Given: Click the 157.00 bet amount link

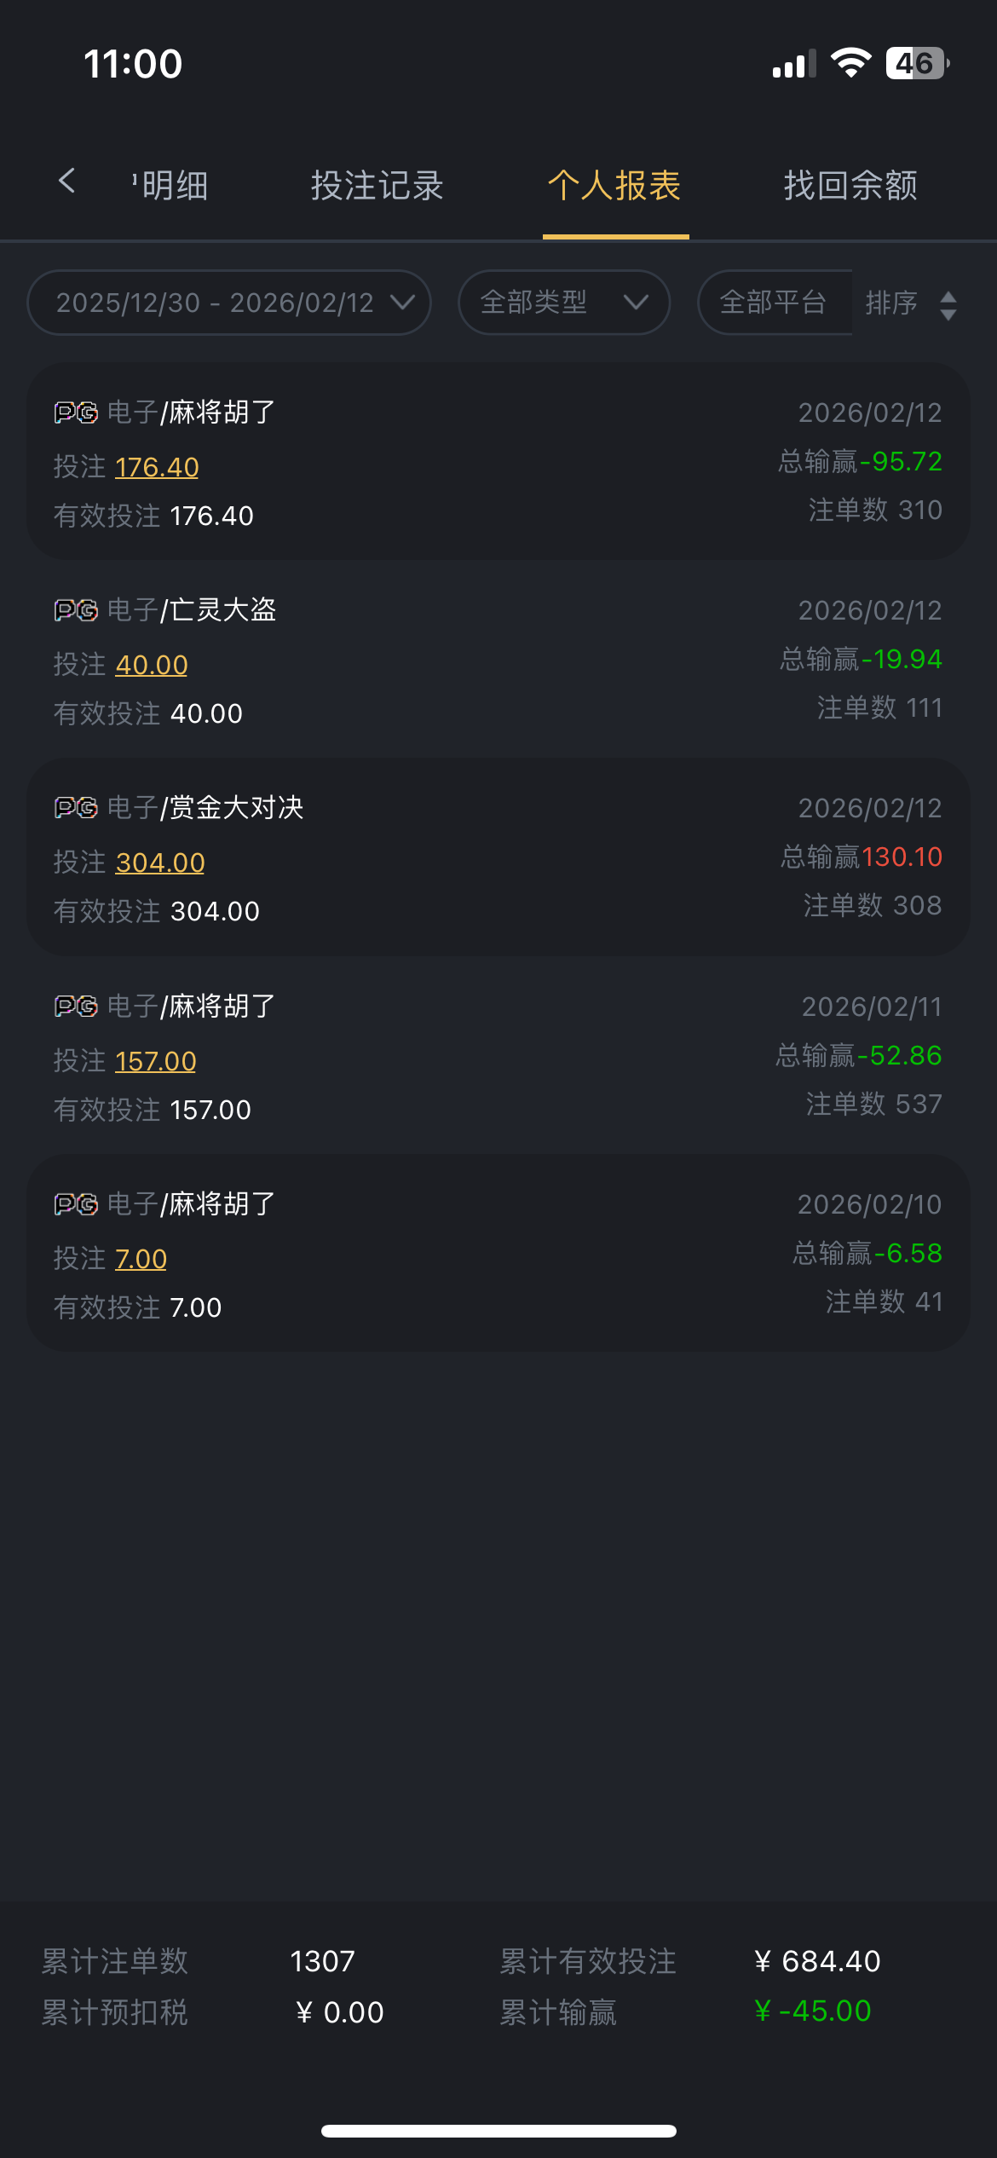Looking at the screenshot, I should point(156,1061).
